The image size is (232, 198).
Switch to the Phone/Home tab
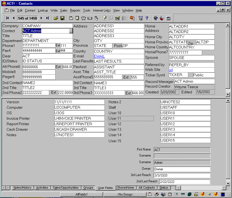pos(126,188)
